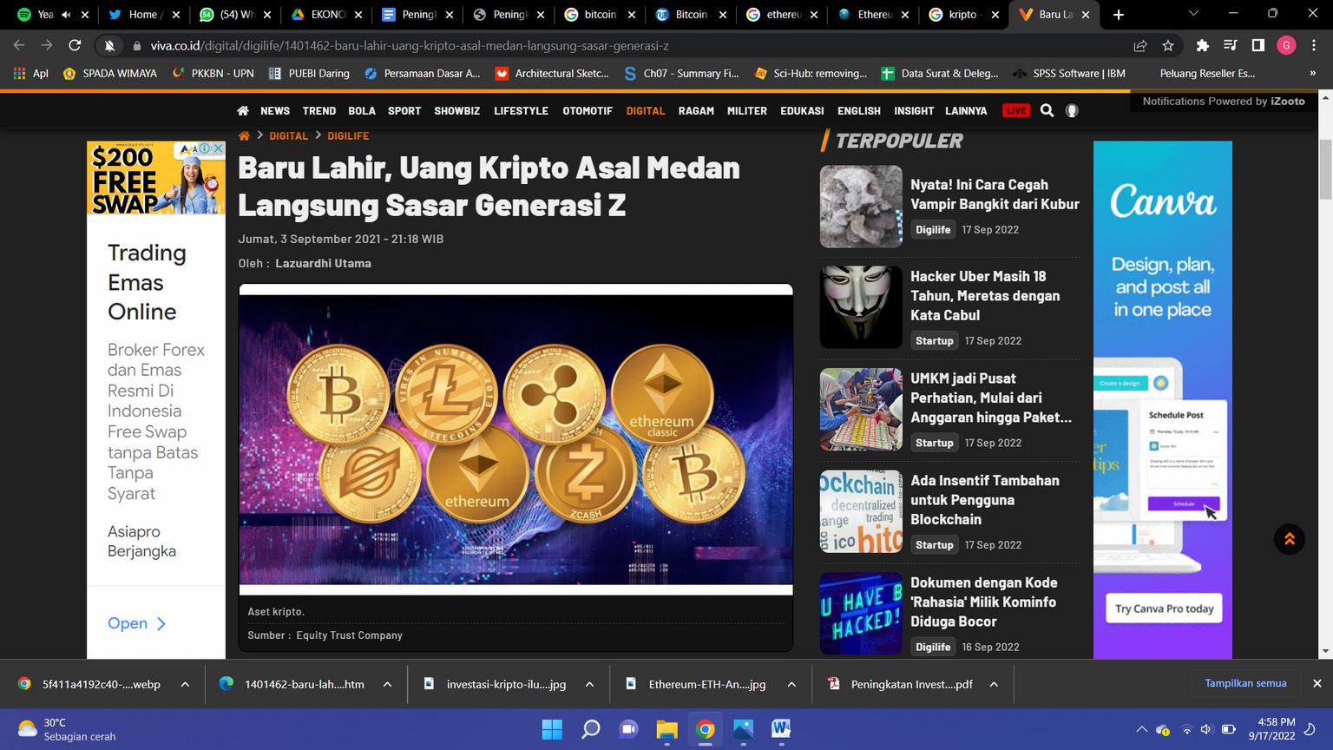
Task: Open the Sci-Hub bookmark
Action: click(x=811, y=73)
